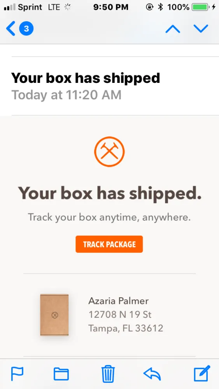Tap the recipient name Azaria Palmer
Image resolution: width=219 pixels, height=389 pixels.
click(119, 301)
